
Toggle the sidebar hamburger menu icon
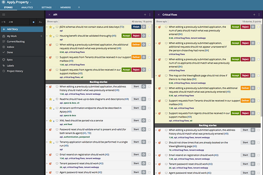(4, 15)
